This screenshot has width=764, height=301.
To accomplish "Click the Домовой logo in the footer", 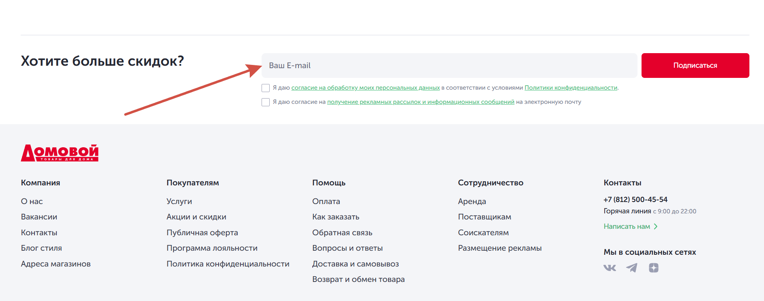I will [60, 153].
